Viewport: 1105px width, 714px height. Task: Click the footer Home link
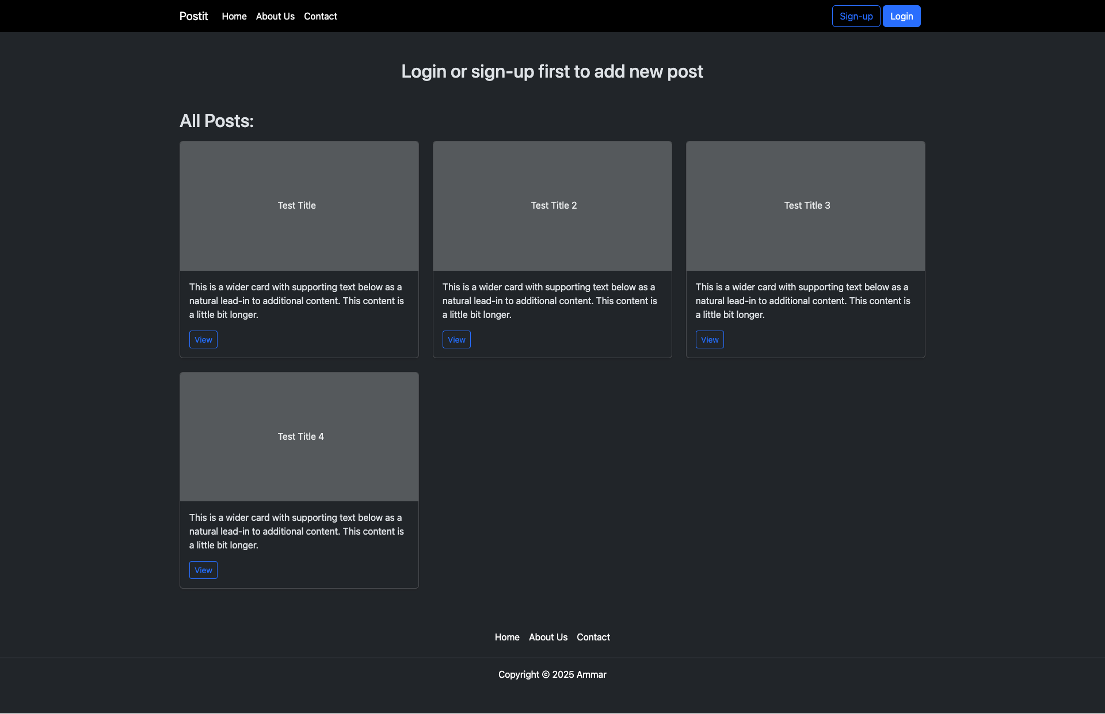pos(507,637)
